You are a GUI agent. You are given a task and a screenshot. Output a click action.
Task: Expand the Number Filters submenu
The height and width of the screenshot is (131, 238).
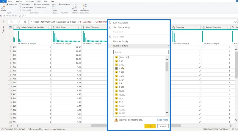pos(139,46)
